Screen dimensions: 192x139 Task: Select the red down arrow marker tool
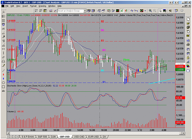pyautogui.click(x=3, y=74)
